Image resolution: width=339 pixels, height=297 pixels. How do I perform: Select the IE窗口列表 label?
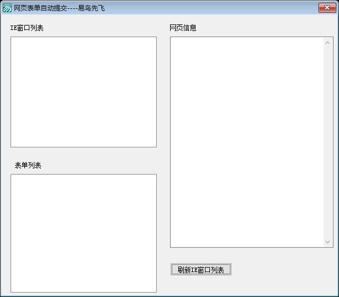point(27,28)
